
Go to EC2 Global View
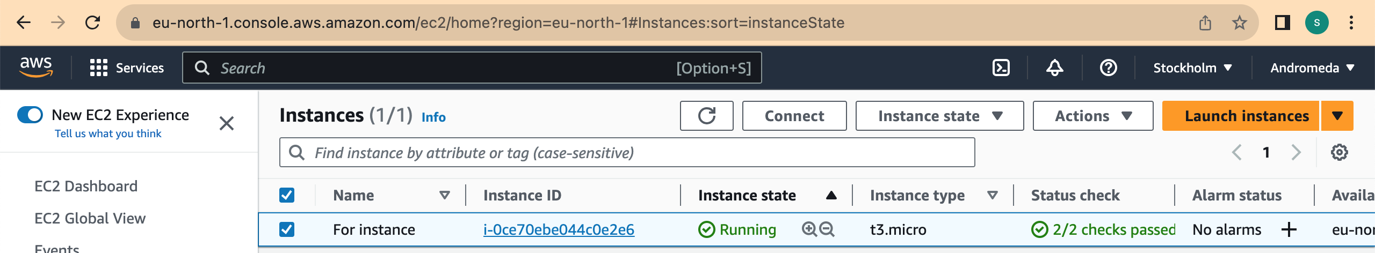[x=90, y=218]
